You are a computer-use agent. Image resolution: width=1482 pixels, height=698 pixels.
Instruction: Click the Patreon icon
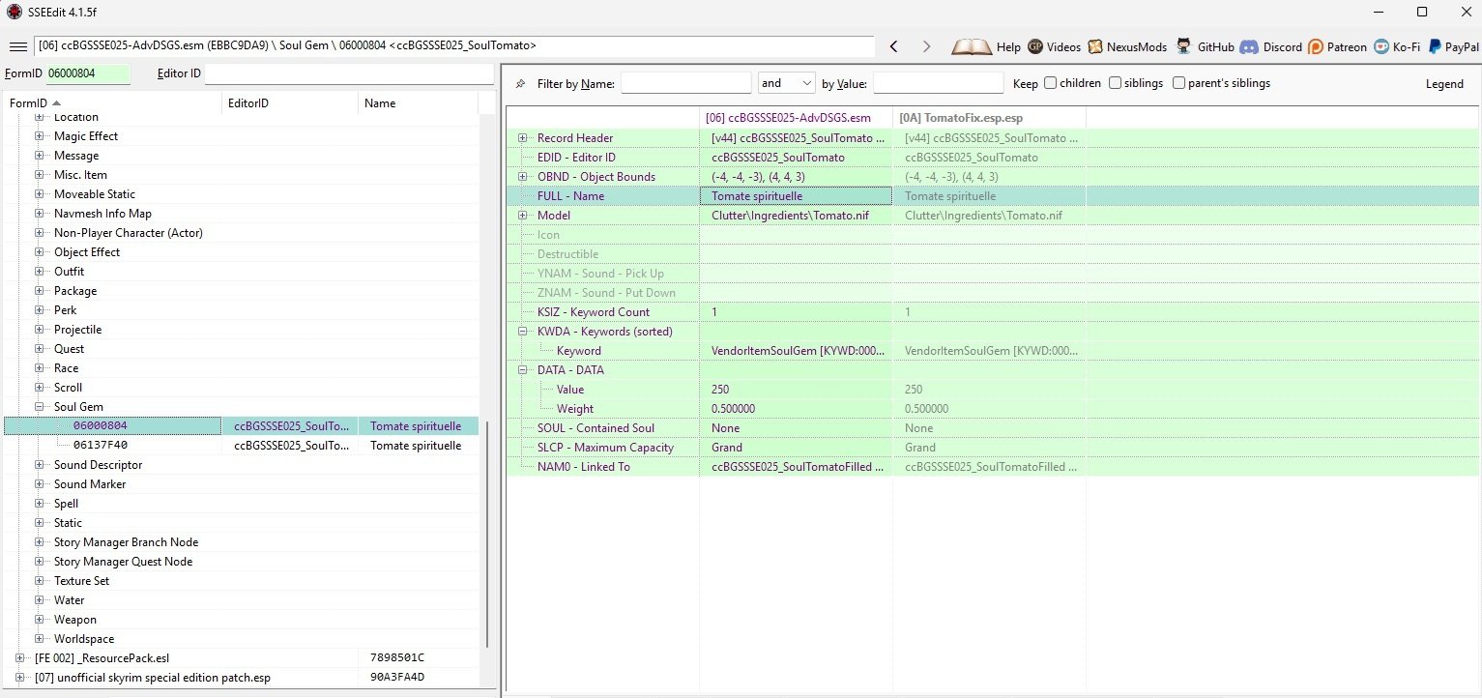[x=1315, y=46]
